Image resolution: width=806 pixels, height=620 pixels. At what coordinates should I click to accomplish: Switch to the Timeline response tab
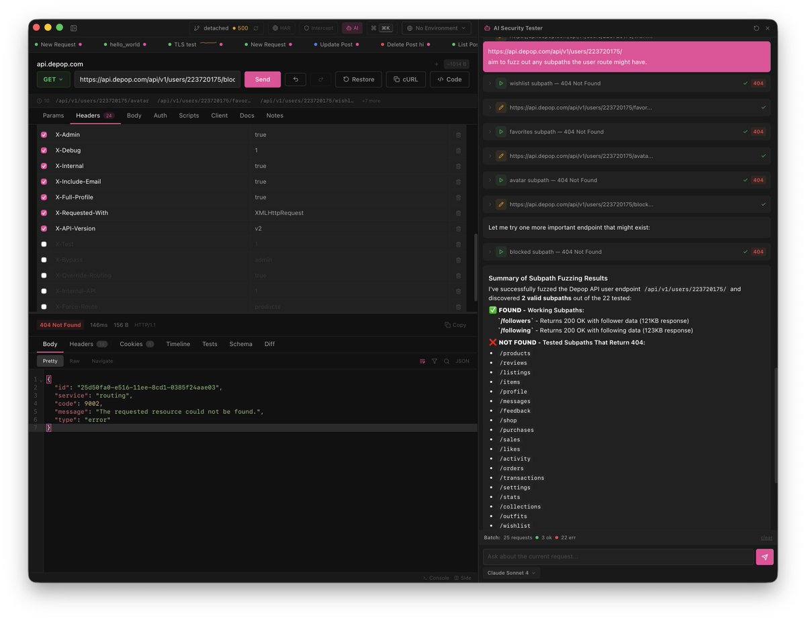tap(178, 344)
